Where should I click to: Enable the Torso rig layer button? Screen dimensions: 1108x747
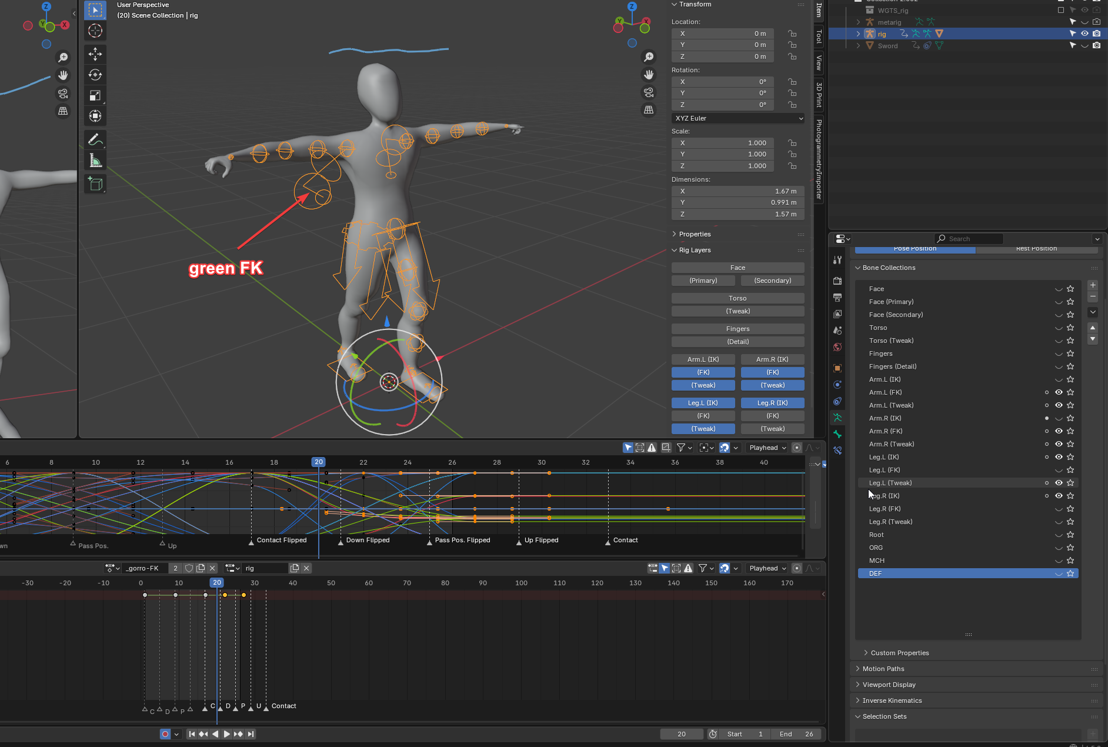click(x=737, y=298)
